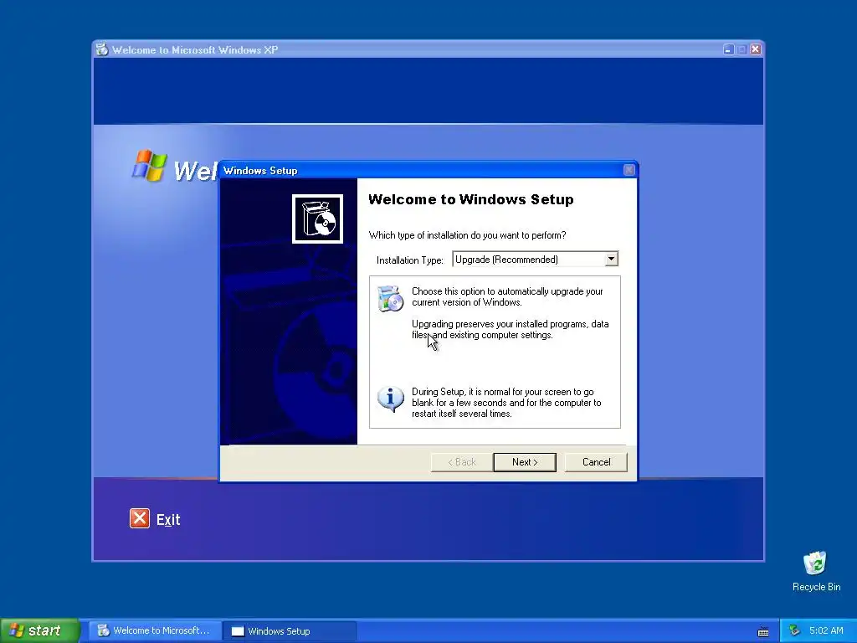Image resolution: width=857 pixels, height=643 pixels.
Task: Click 'Choose this option to automatically upgrade' text
Action: pyautogui.click(x=507, y=297)
